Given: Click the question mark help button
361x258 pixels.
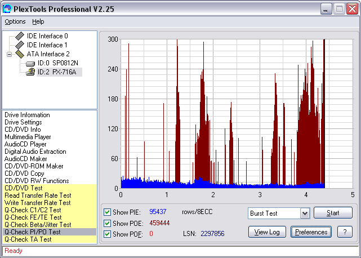Looking at the screenshot, I should (x=345, y=232).
